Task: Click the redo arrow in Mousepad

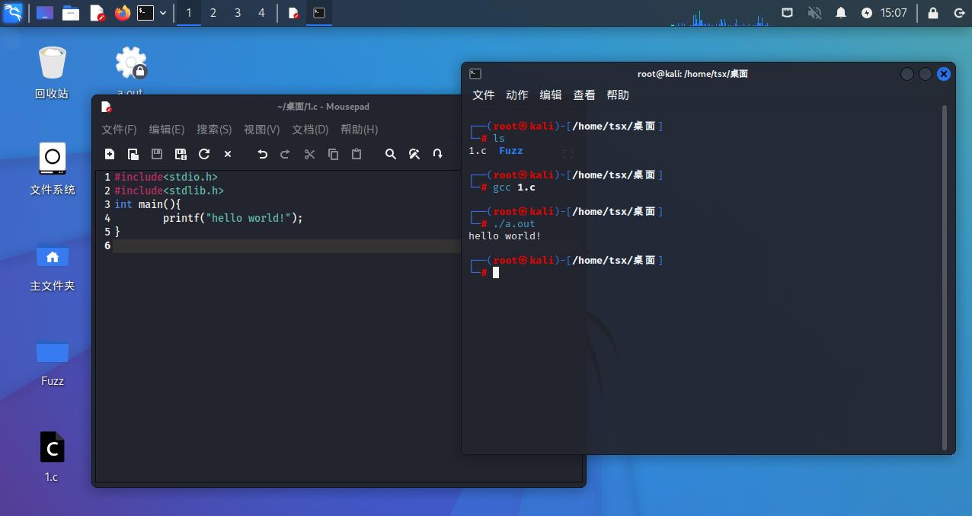Action: pyautogui.click(x=286, y=154)
